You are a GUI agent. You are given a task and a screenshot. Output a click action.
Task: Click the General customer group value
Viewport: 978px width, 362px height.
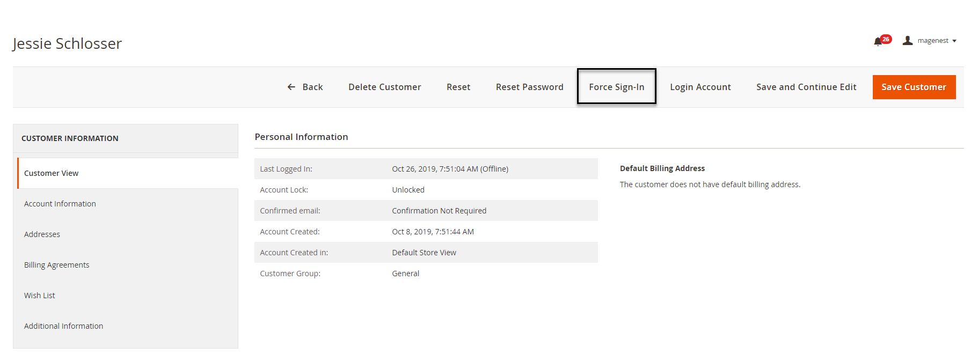point(405,274)
